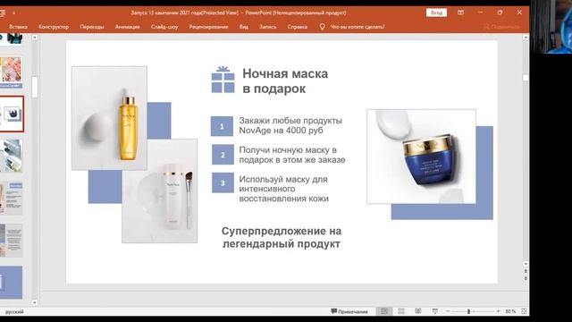Select the blue night mask jar image
This screenshot has width=572, height=322.
[421, 157]
